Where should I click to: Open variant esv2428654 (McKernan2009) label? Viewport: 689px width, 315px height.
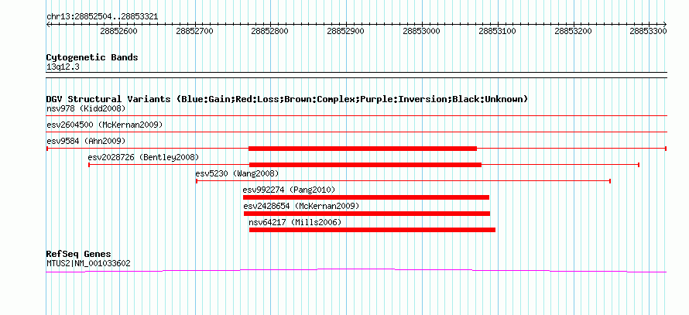tap(301, 206)
